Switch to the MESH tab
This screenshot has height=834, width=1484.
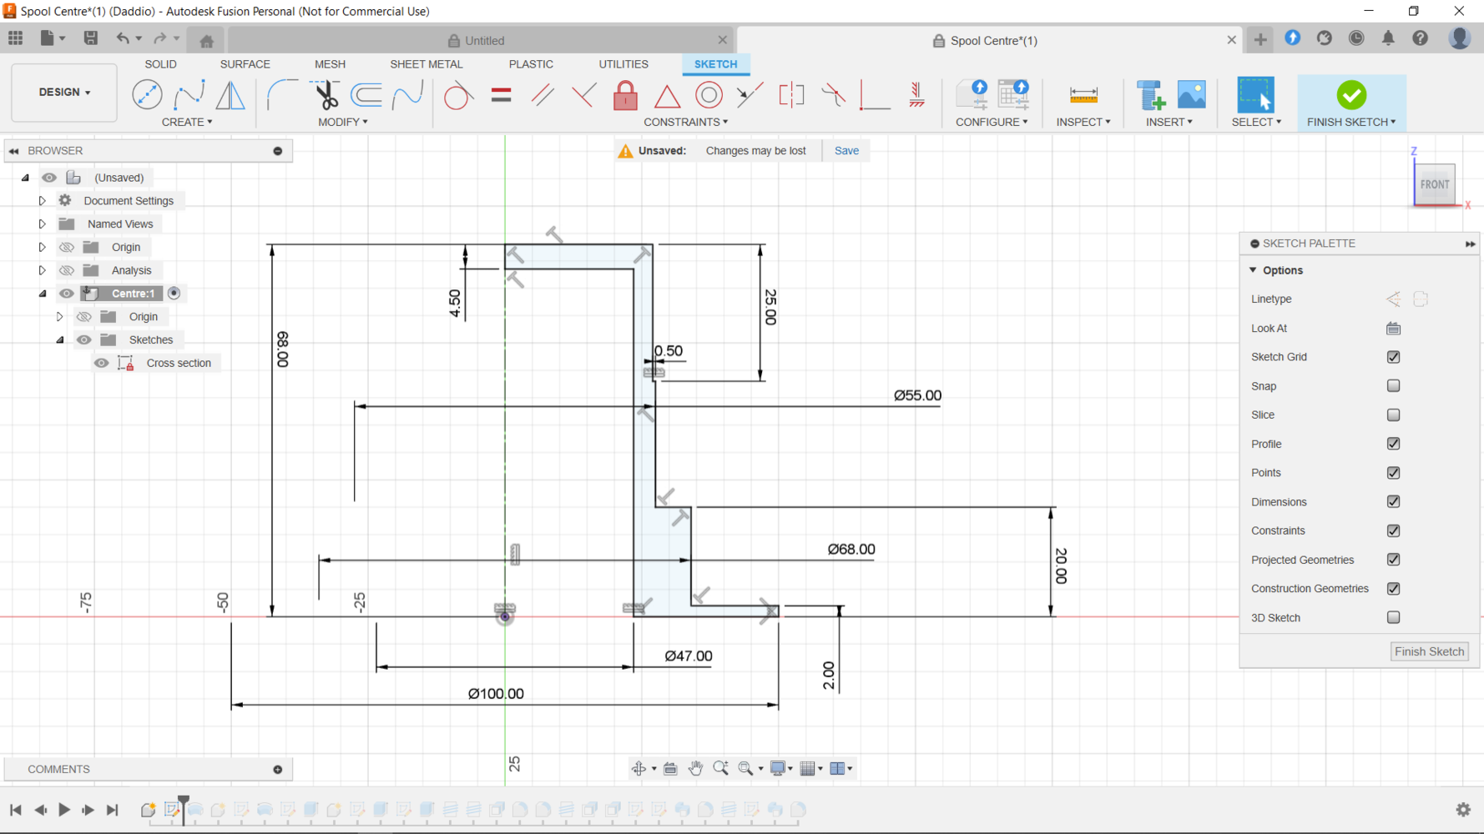pyautogui.click(x=330, y=64)
